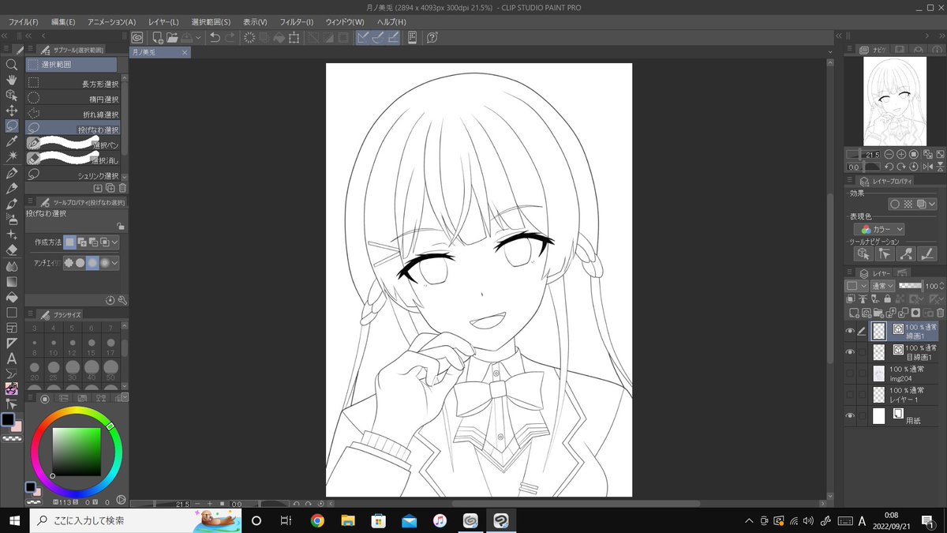The height and width of the screenshot is (533, 947).
Task: Open the 表現色 カラー dropdown
Action: (x=879, y=229)
